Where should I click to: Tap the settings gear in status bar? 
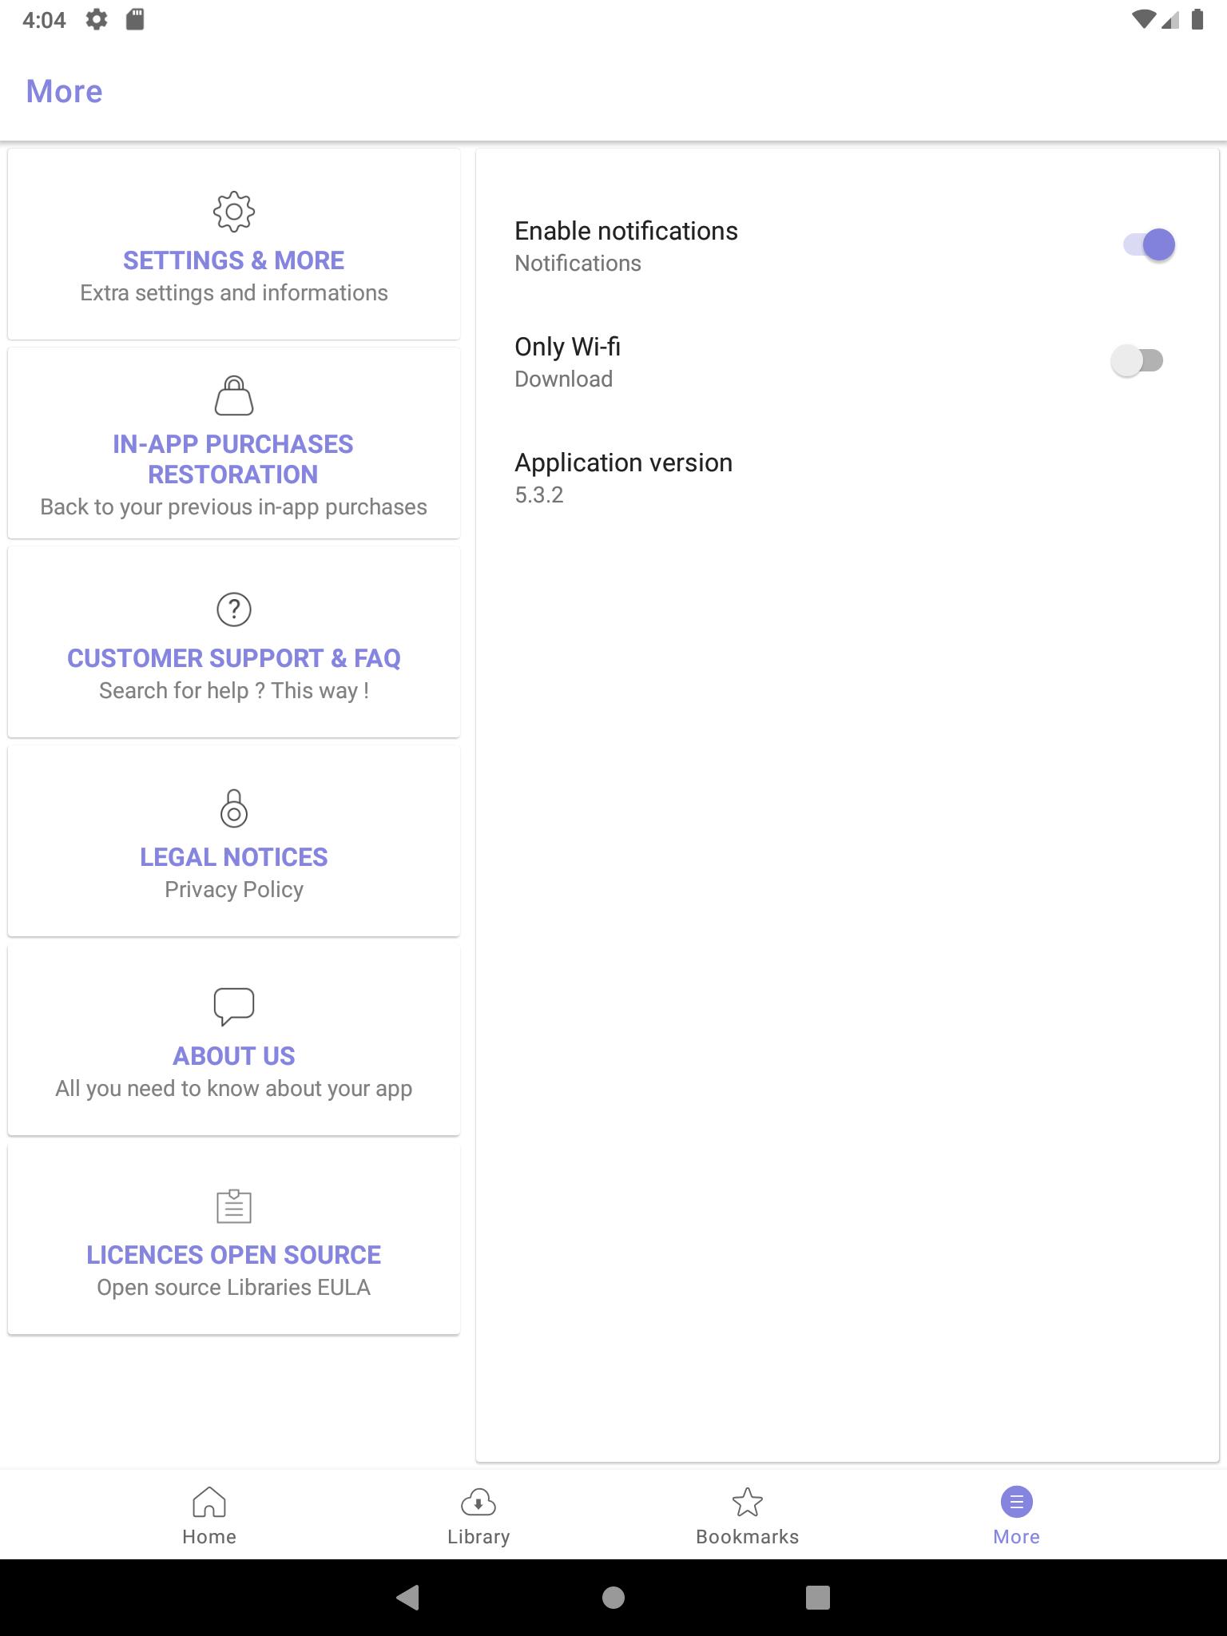tap(97, 19)
